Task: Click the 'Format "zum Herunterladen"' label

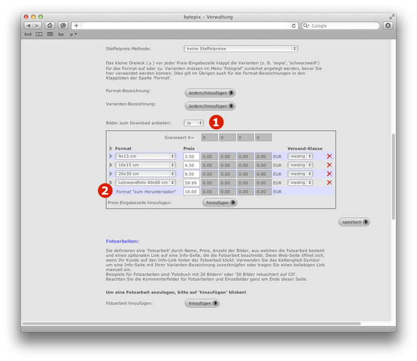Action: click(146, 191)
